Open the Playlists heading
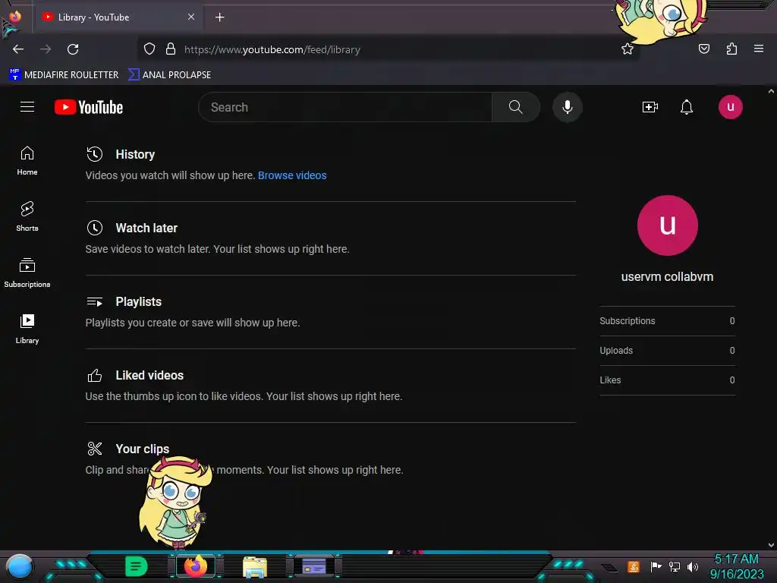 coord(138,302)
